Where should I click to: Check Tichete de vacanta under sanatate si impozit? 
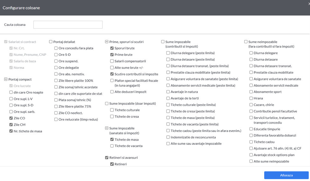(x=112, y=146)
